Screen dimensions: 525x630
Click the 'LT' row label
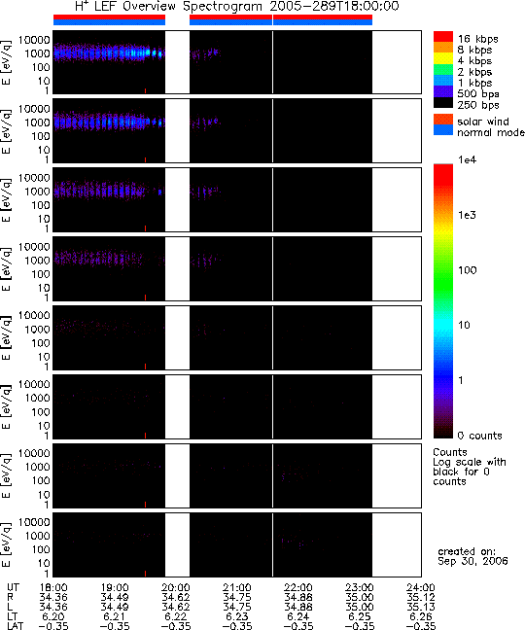(12, 616)
